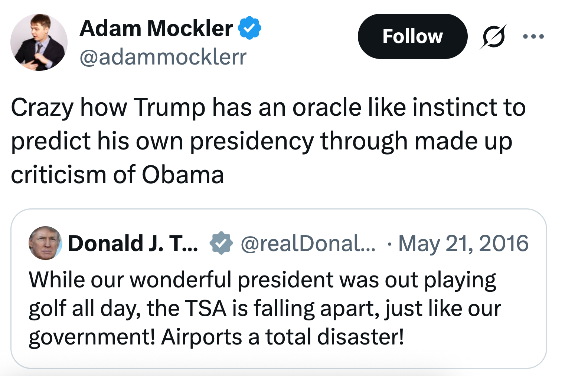Open the Grok slashed-circle icon
The image size is (565, 376).
(x=494, y=36)
